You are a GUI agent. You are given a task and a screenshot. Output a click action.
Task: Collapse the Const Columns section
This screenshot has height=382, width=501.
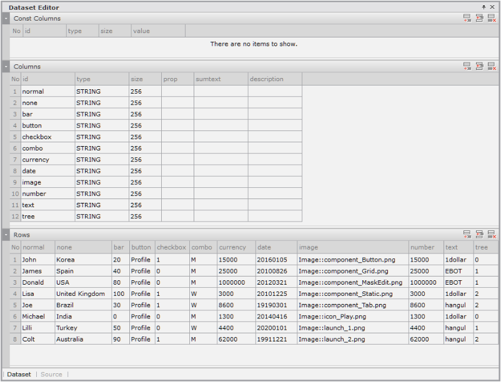pyautogui.click(x=6, y=19)
